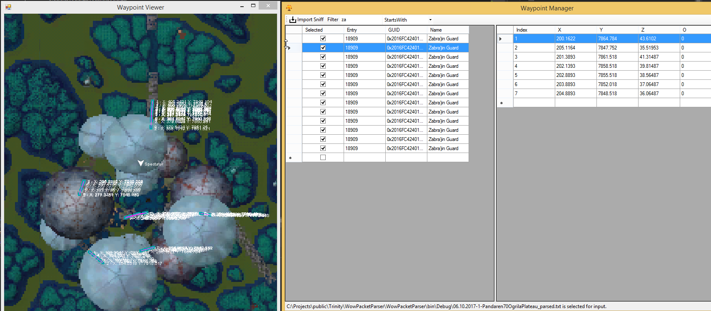Select the Z cell 41.31487
Screen dimensions: 711x311
point(659,57)
